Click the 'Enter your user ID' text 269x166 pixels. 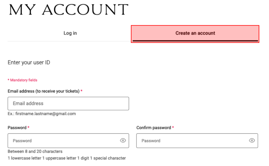click(x=29, y=62)
